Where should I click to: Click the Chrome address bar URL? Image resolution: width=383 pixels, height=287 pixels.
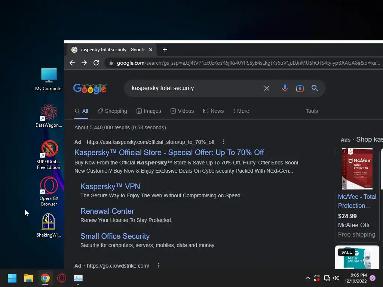click(x=248, y=63)
